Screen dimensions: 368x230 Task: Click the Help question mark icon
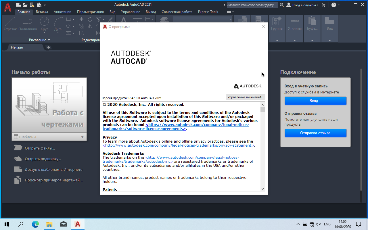point(333,5)
